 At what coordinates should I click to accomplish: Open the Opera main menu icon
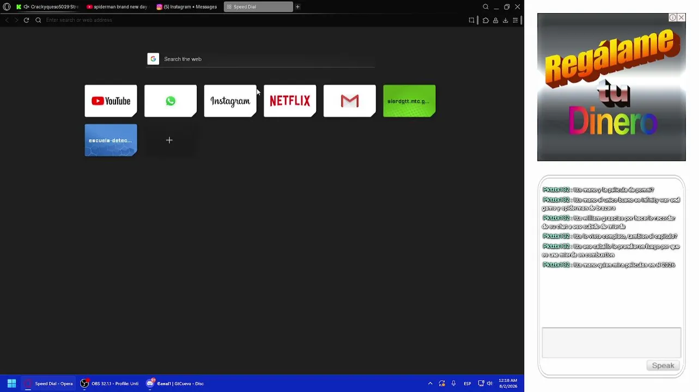[7, 7]
